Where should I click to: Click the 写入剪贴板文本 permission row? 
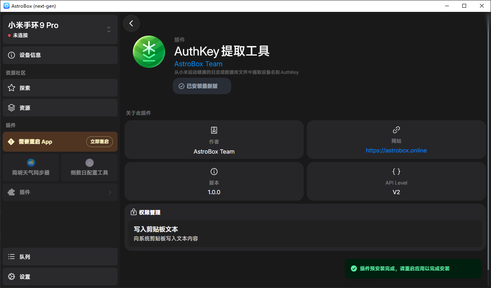point(305,234)
